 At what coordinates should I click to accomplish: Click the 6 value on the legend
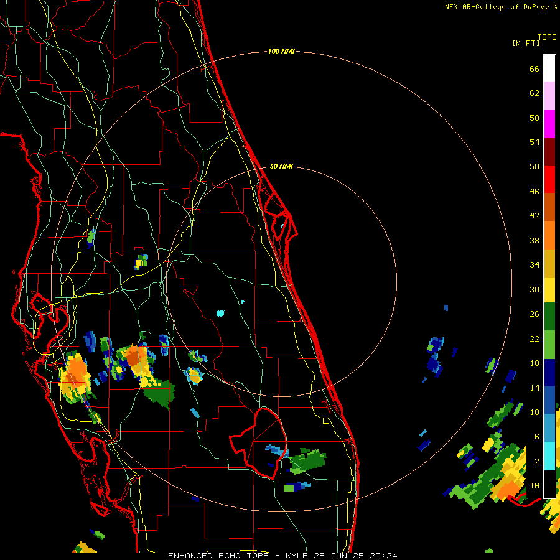(x=536, y=437)
